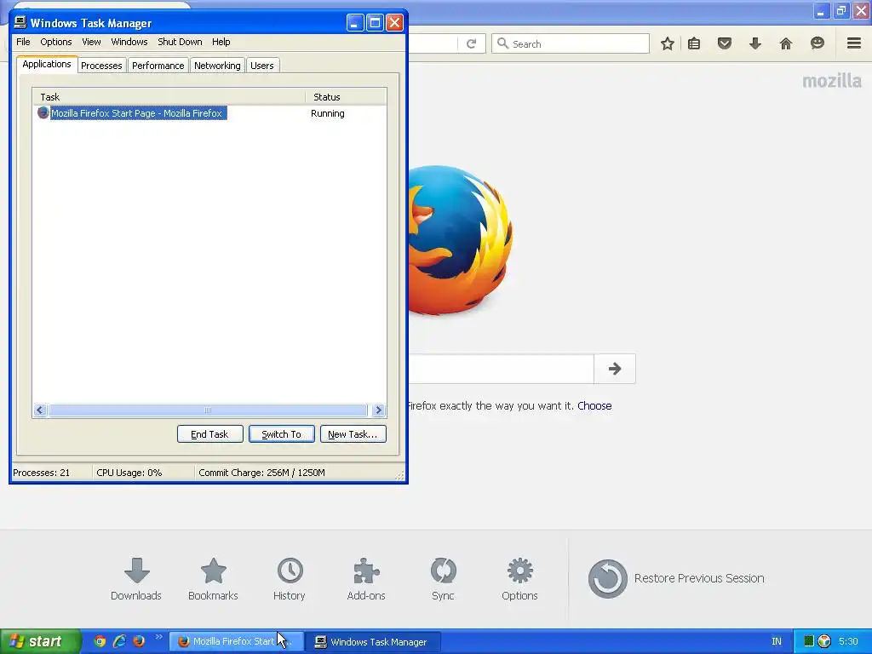Reload the page in Firefox
The height and width of the screenshot is (654, 872).
pos(471,43)
